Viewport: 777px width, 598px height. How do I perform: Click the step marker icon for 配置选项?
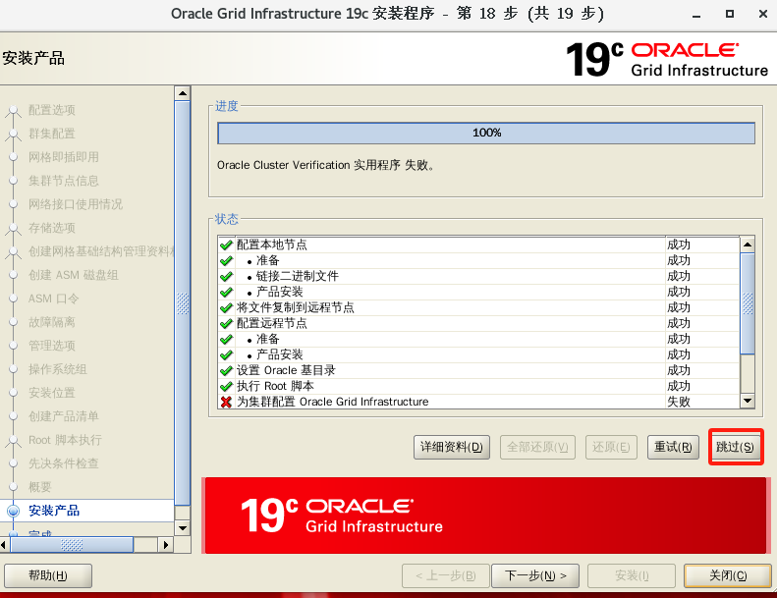tap(14, 111)
